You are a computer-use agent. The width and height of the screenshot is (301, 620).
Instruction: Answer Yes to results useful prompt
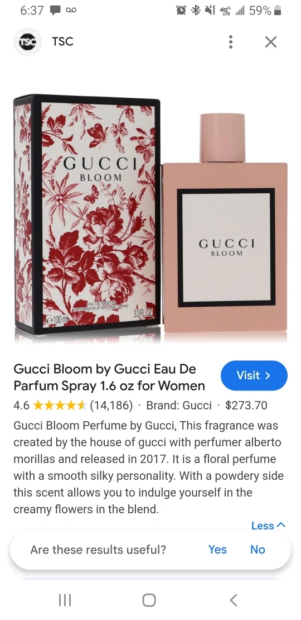pos(217,549)
